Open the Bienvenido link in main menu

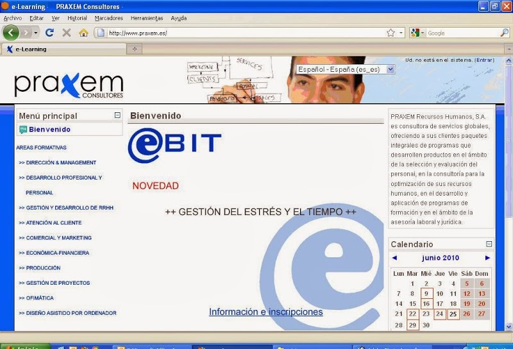click(x=50, y=130)
